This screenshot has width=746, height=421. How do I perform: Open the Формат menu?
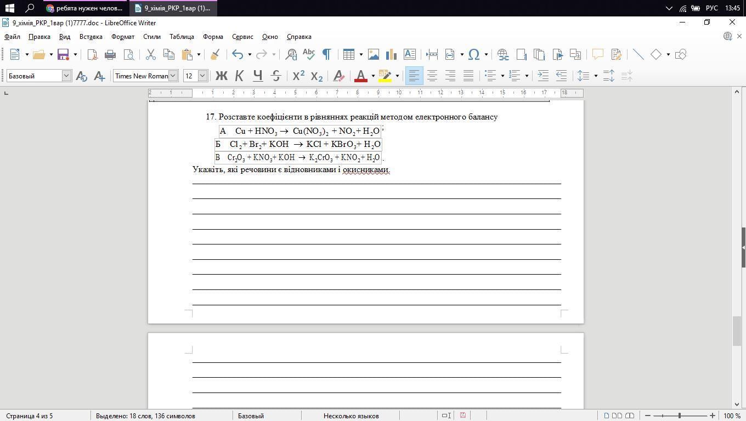pos(123,37)
